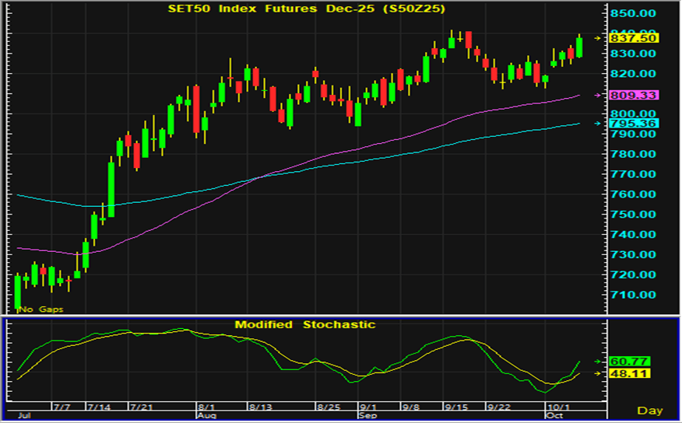Click the yellow arrow beside the 837.50 price

tap(598, 37)
